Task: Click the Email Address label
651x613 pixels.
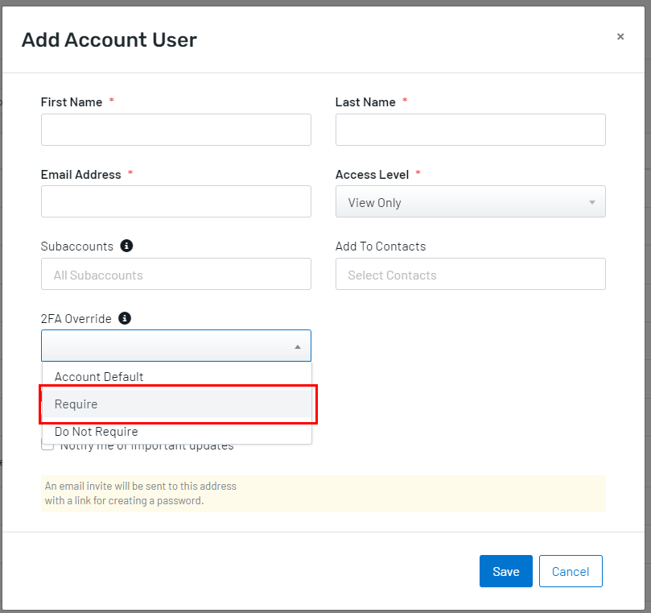Action: click(x=80, y=175)
